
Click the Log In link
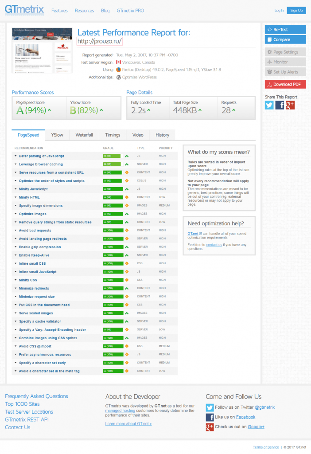click(x=279, y=11)
